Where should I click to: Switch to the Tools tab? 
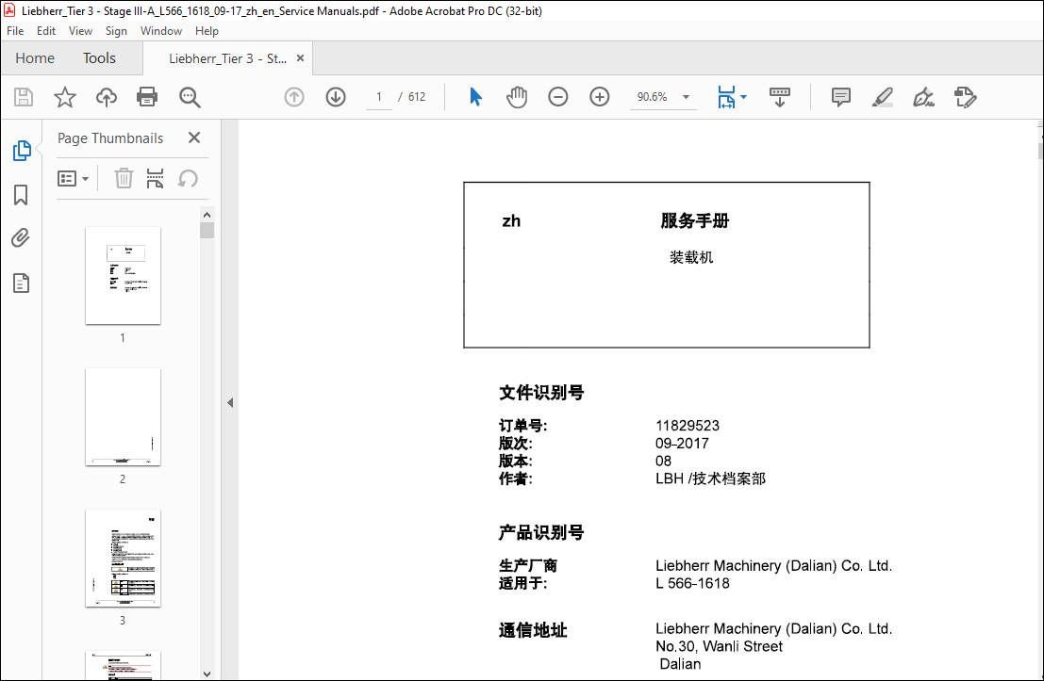[99, 58]
